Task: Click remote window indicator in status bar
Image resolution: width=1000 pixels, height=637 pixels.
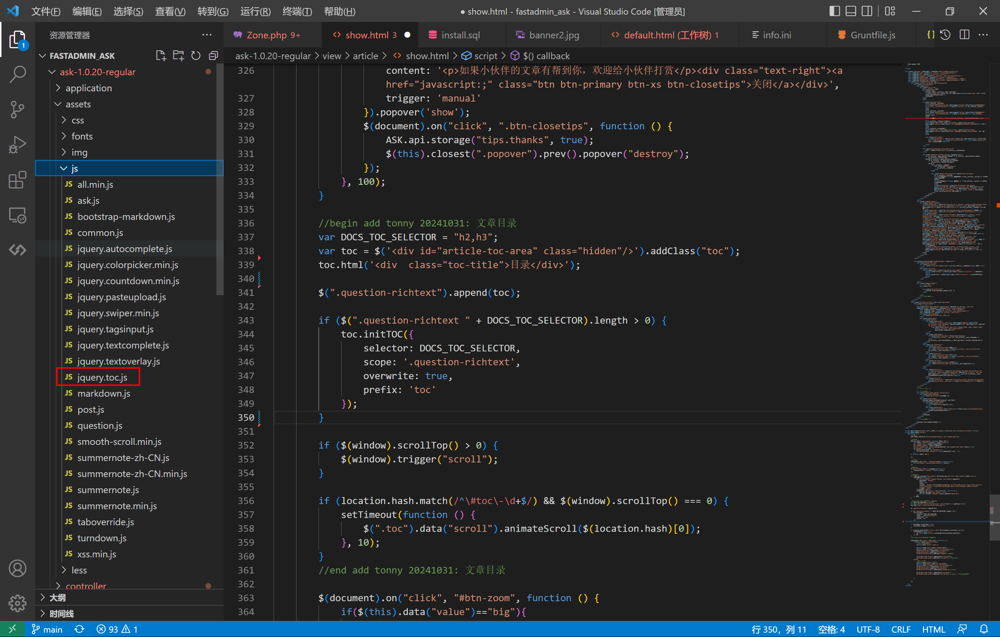Action: (12, 629)
